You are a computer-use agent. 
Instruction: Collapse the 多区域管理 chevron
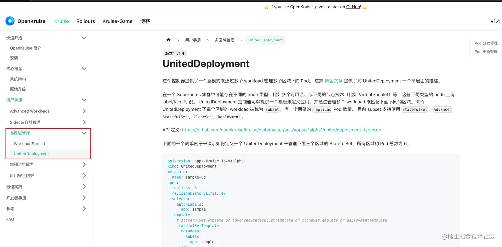pyautogui.click(x=84, y=133)
